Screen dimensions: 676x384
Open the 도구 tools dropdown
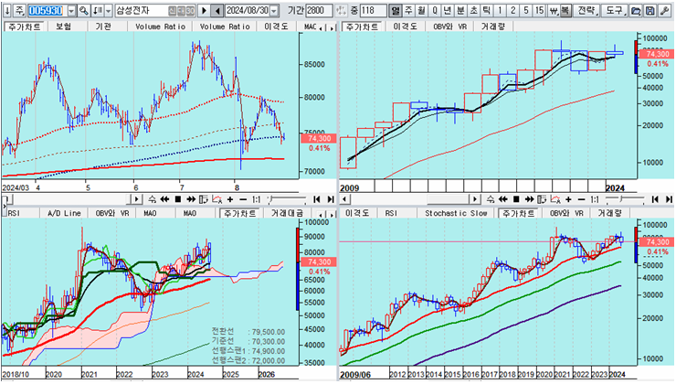click(615, 10)
